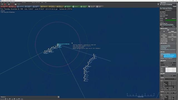Screen dimensions: 178x100
Task: Toggle Ignore Plotted Course inherit checkbox
Action: [x=175, y=87]
